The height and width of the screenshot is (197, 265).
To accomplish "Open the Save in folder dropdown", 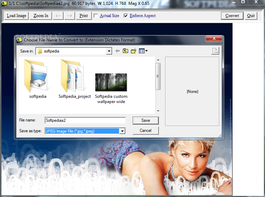I will point(109,51).
